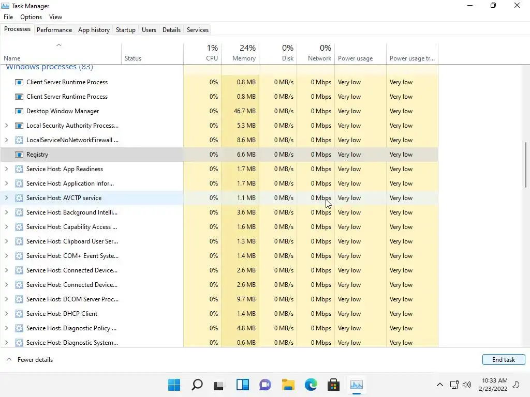Sort by the Name column header
The height and width of the screenshot is (397, 530).
pyautogui.click(x=61, y=53)
